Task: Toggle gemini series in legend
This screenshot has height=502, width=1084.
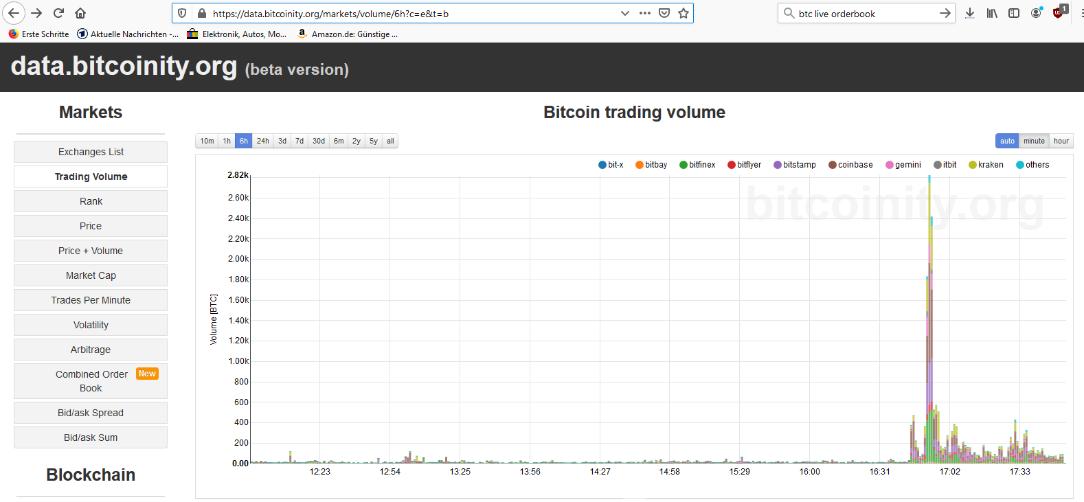Action: [903, 165]
